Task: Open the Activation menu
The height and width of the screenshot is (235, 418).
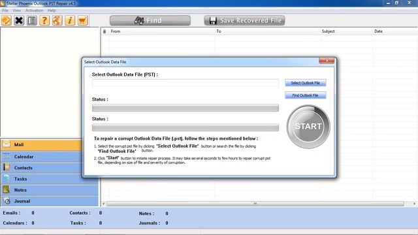Action: [34, 10]
